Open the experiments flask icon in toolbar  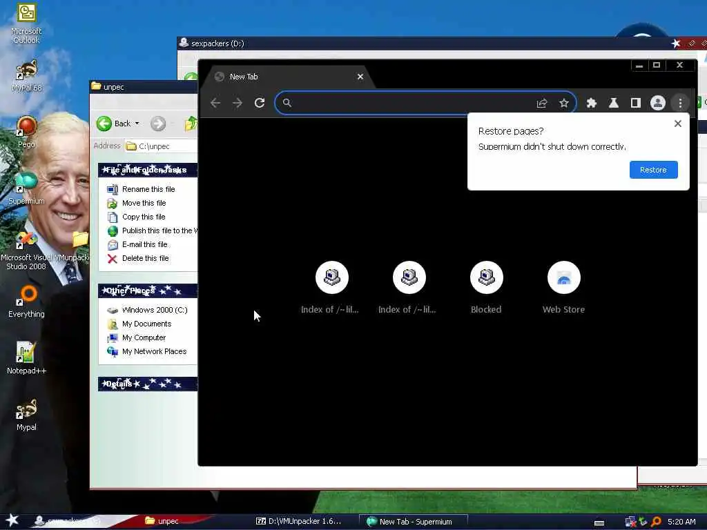coord(613,104)
